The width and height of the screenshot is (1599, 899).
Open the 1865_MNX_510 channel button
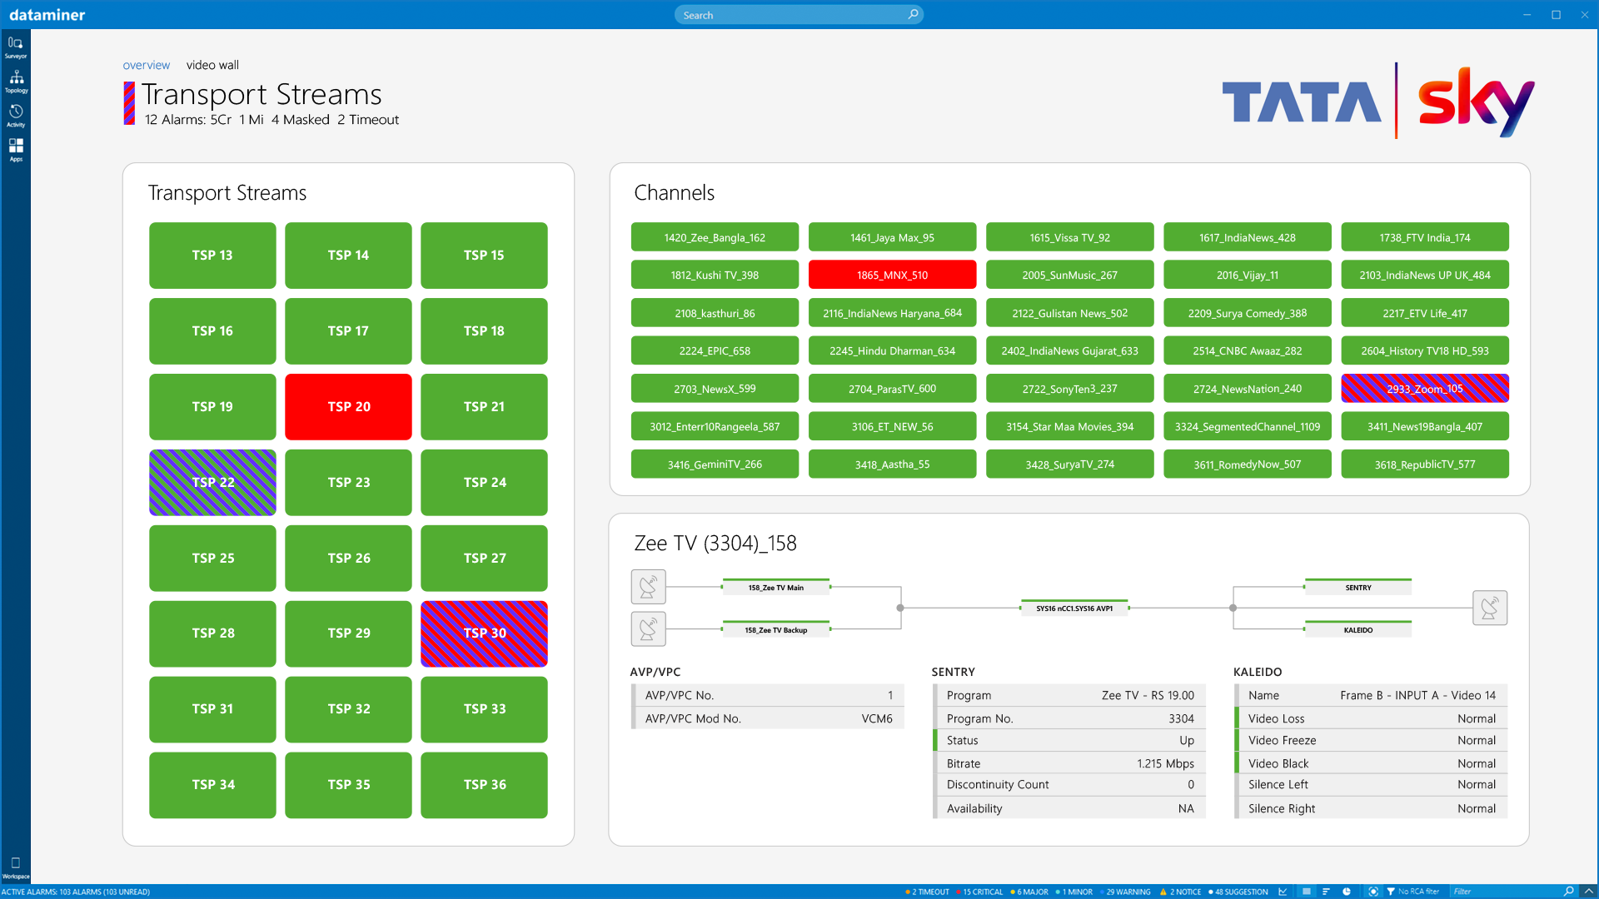click(x=892, y=275)
